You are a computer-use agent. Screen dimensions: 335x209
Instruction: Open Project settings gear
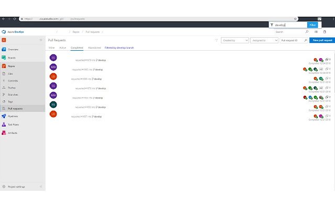(4, 187)
